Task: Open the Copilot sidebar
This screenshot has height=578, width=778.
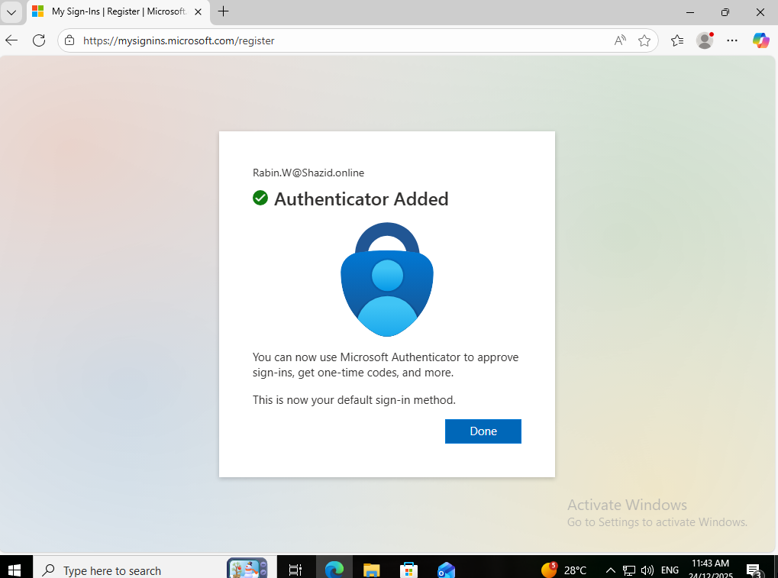Action: 760,40
